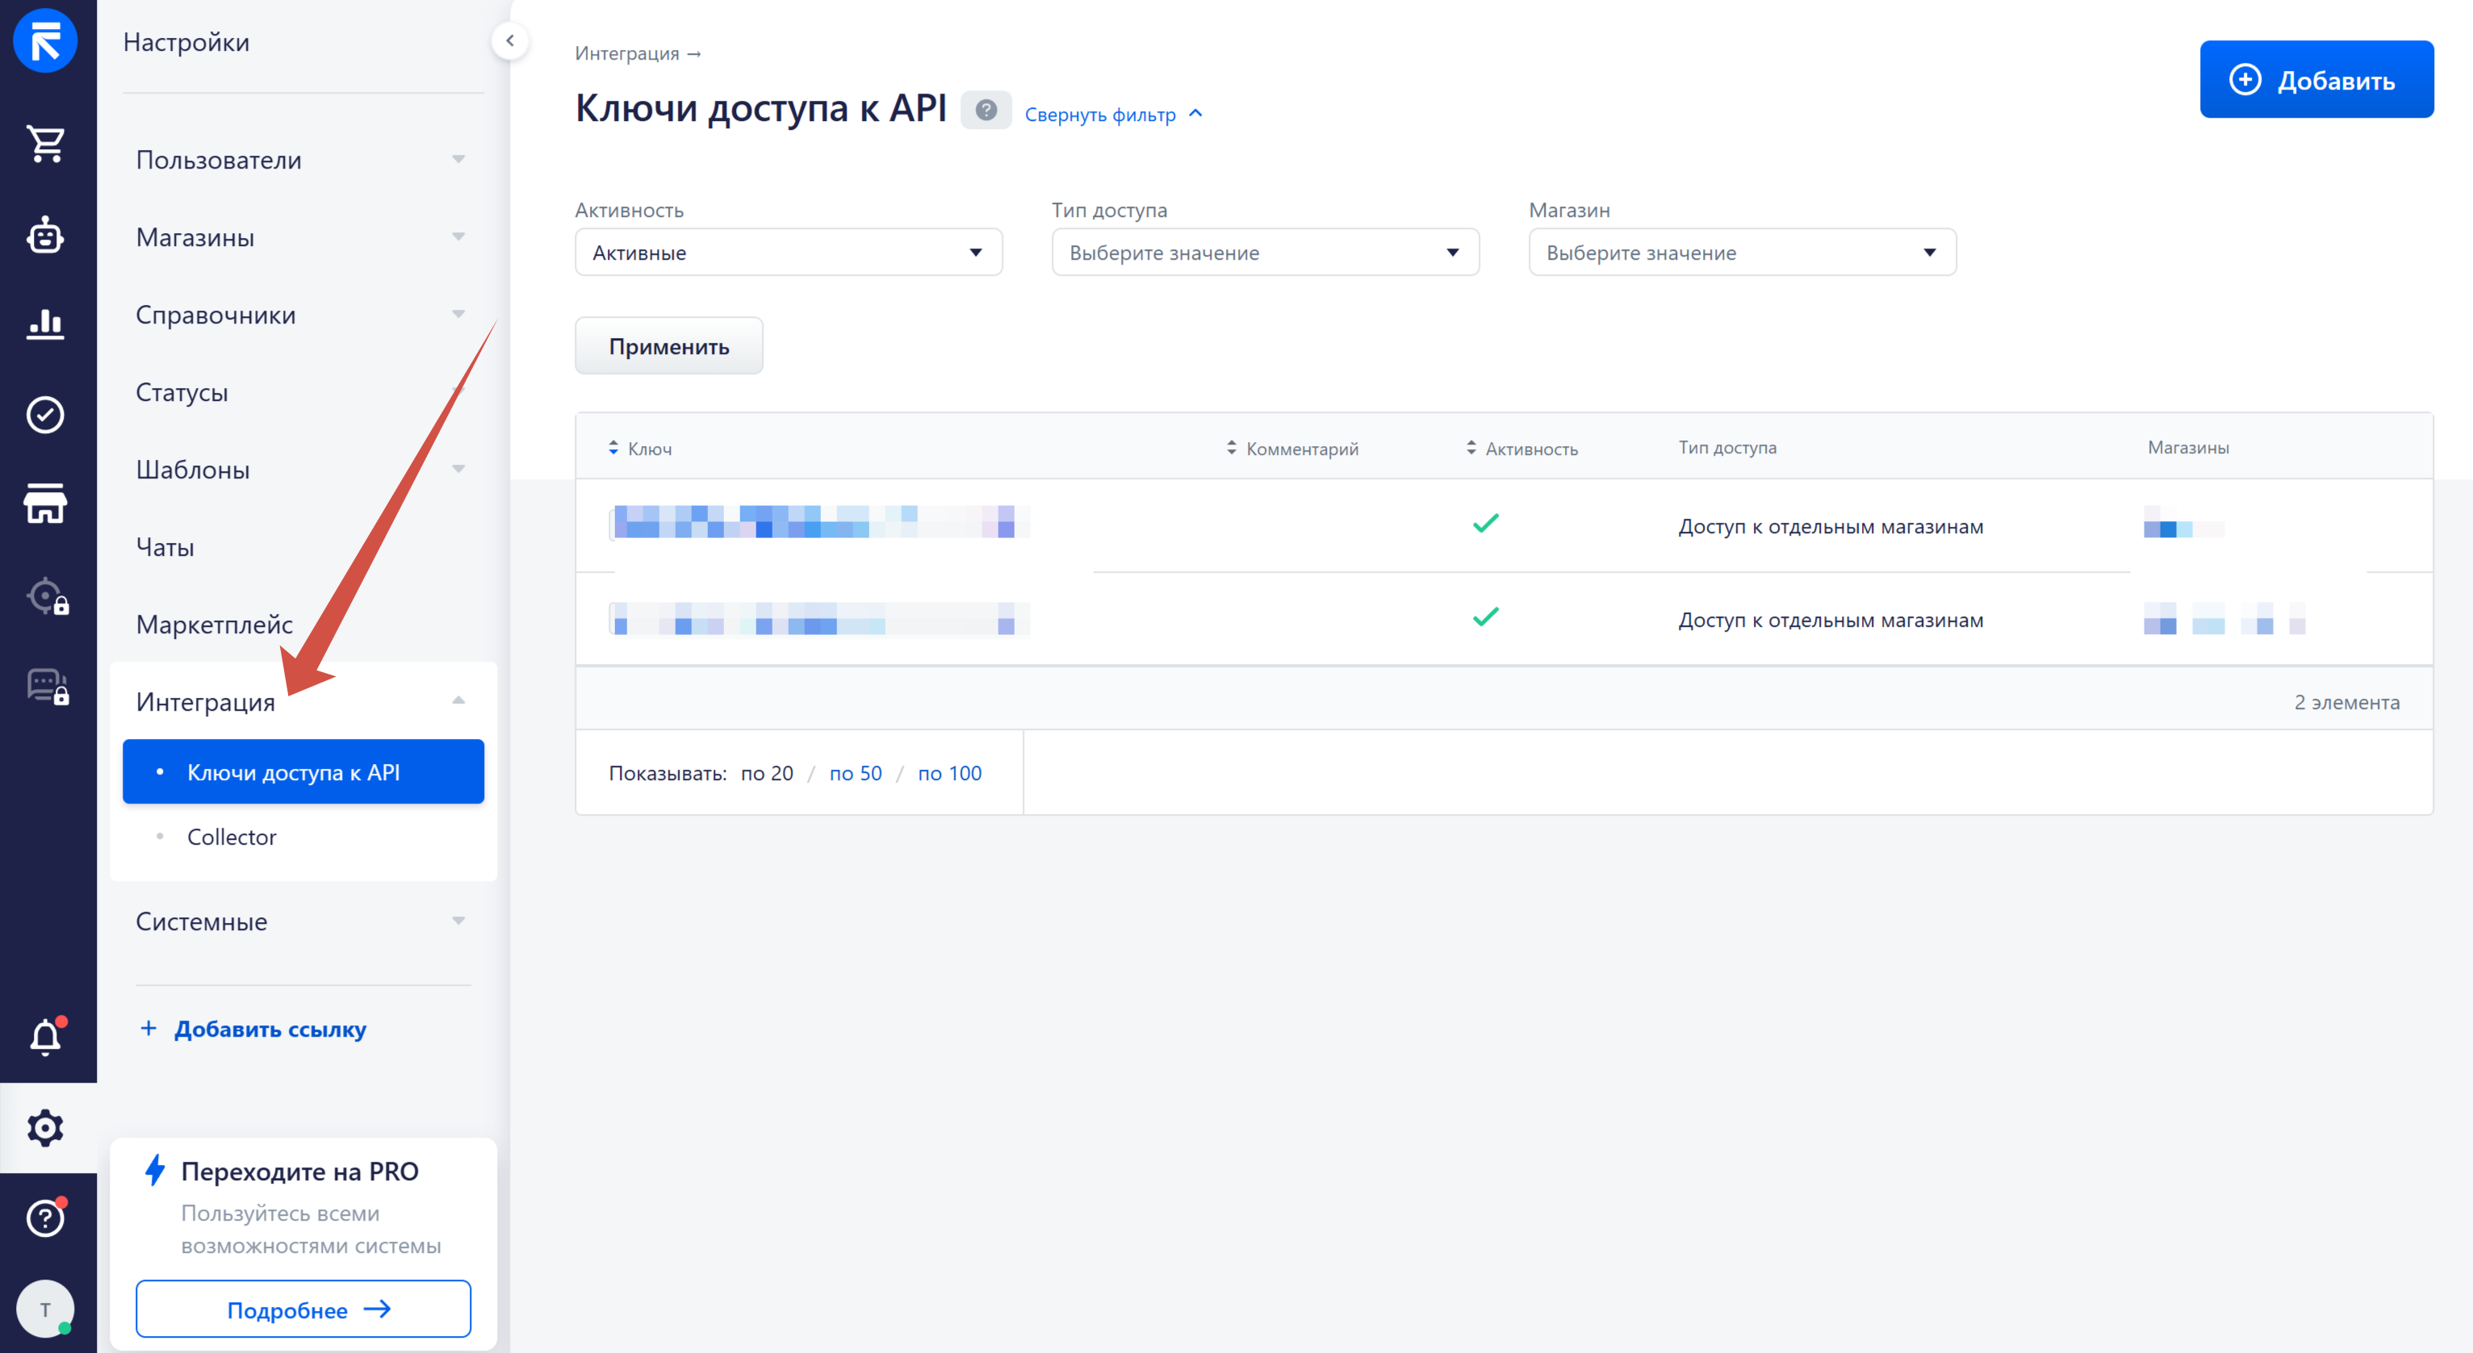Show 50 items per page

(855, 774)
